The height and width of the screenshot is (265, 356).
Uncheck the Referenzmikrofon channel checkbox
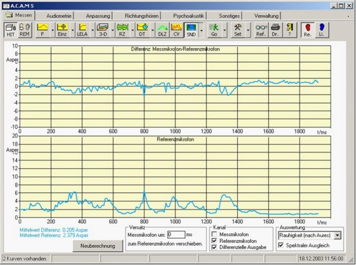pos(214,241)
